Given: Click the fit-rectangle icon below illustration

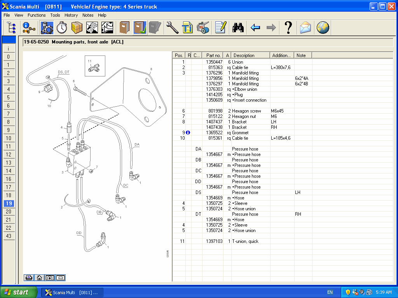Looking at the screenshot, I should pos(60,278).
